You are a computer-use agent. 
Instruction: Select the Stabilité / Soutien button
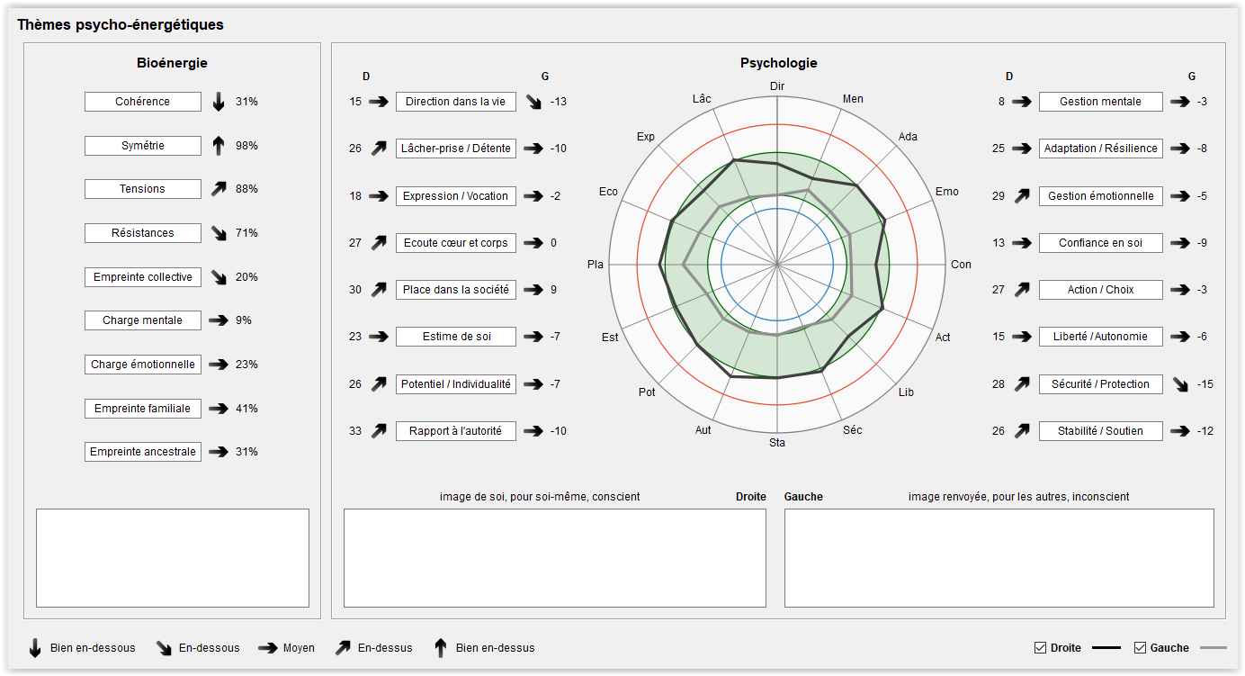click(1100, 431)
